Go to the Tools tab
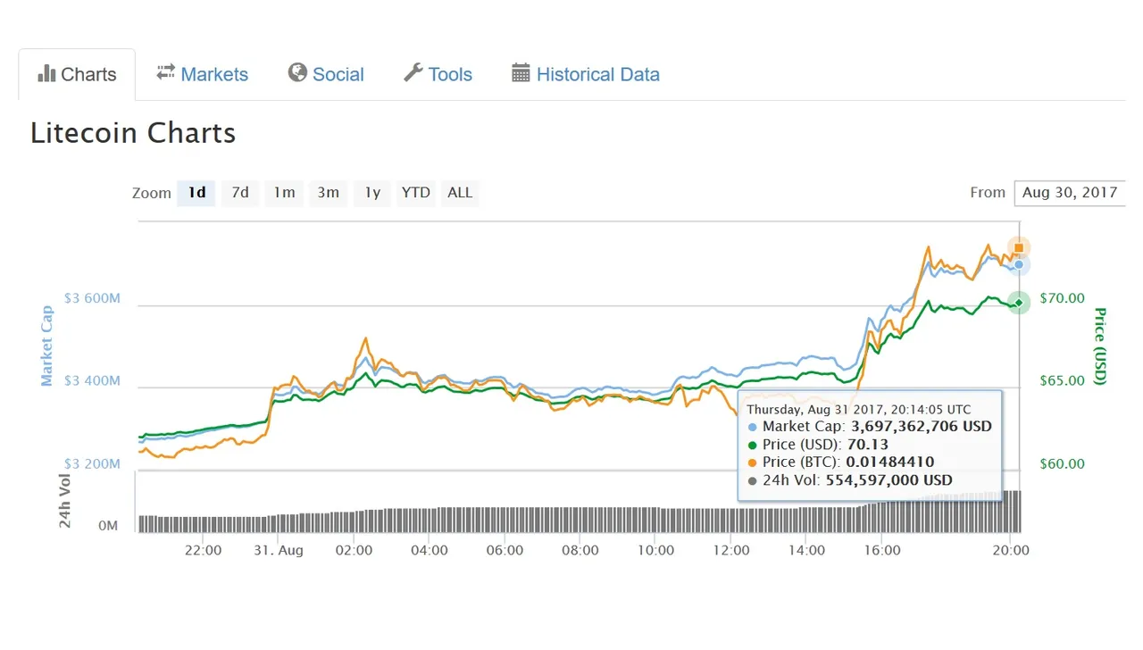 tap(438, 74)
